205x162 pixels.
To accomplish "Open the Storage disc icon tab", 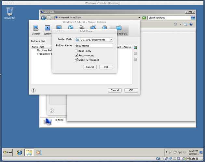I will coord(71,27).
